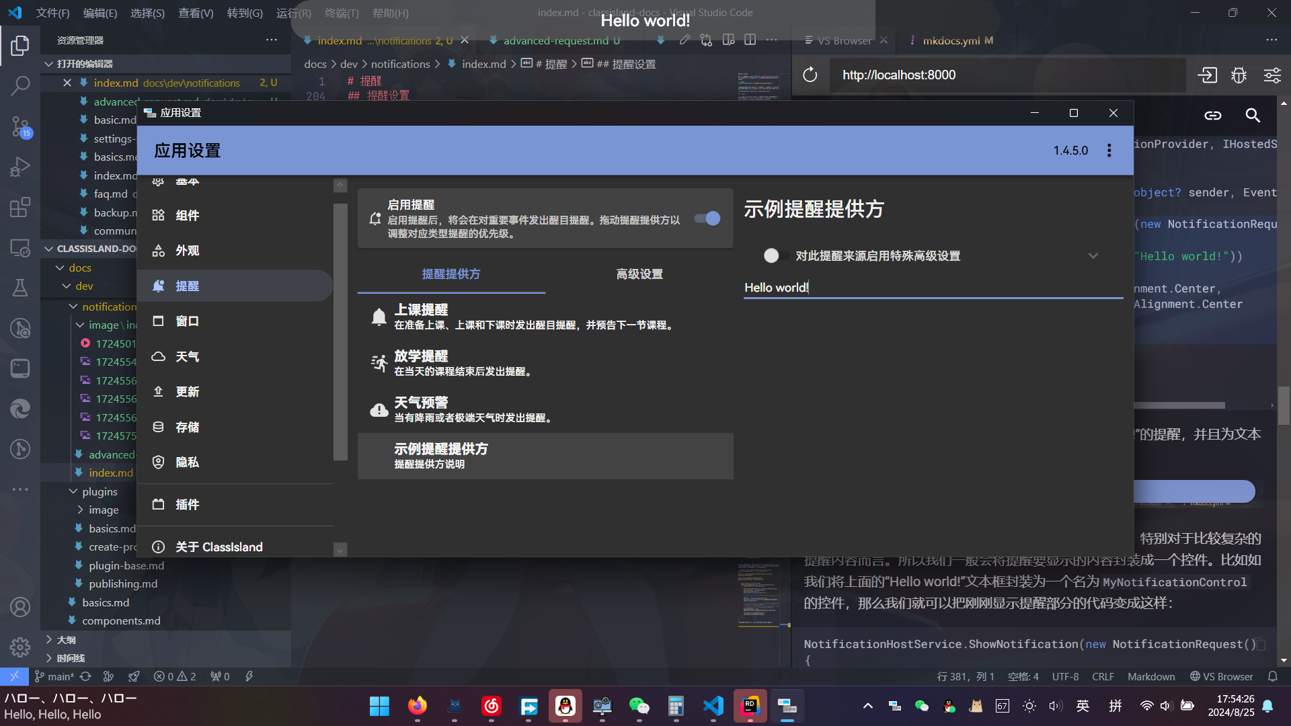Click the 更新 settings icon
The height and width of the screenshot is (726, 1291).
[158, 391]
